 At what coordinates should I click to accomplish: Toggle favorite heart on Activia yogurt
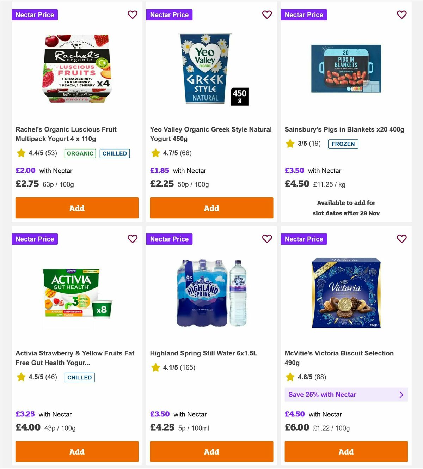(133, 239)
